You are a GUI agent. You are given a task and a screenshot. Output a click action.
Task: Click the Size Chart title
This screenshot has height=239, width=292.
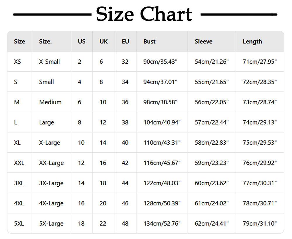click(144, 14)
